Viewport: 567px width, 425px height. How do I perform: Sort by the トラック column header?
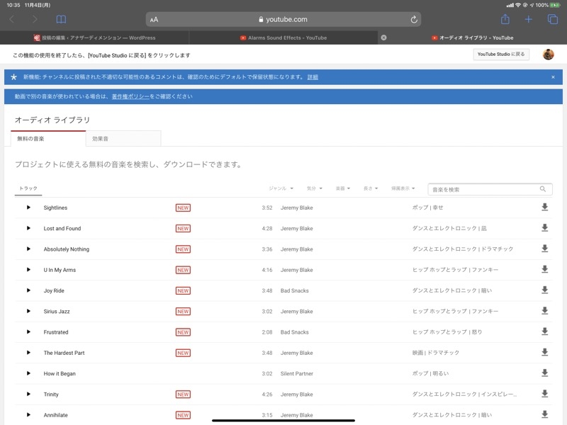click(x=28, y=188)
